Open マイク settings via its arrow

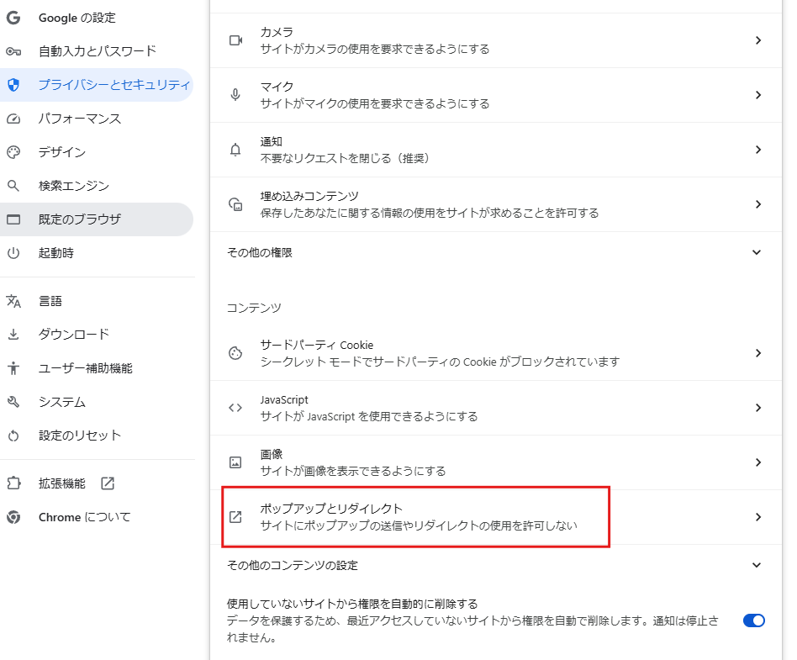(757, 94)
